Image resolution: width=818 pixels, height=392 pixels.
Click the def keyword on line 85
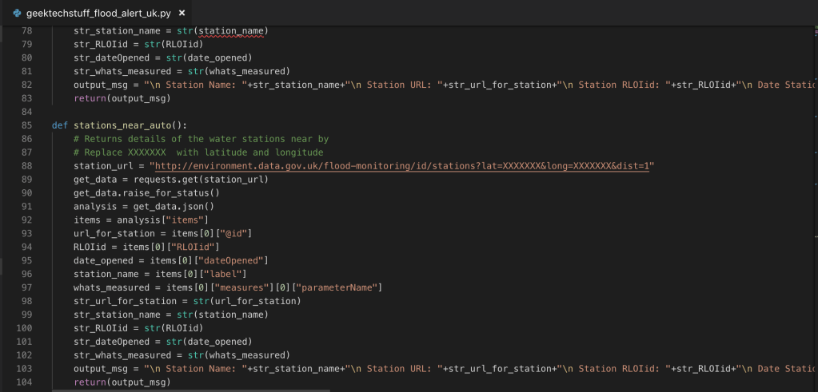coord(60,125)
